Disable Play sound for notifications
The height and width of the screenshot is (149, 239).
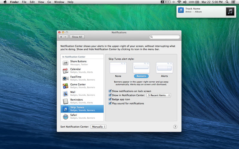pyautogui.click(x=110, y=103)
